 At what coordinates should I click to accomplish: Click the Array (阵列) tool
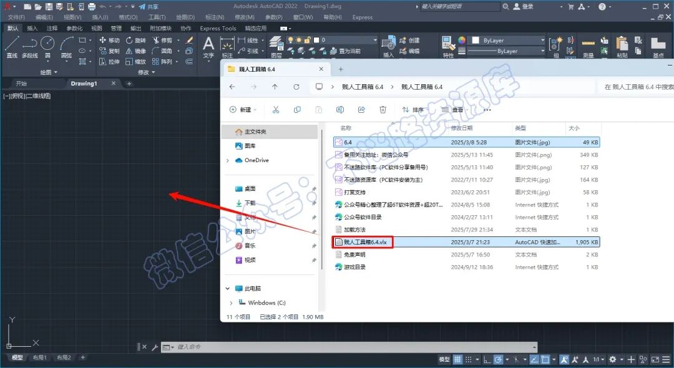162,61
